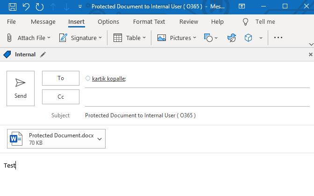This screenshot has height=196, width=314.
Task: Open the Cc address book button
Action: pyautogui.click(x=61, y=97)
